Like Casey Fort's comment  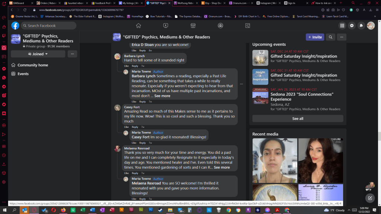127,127
